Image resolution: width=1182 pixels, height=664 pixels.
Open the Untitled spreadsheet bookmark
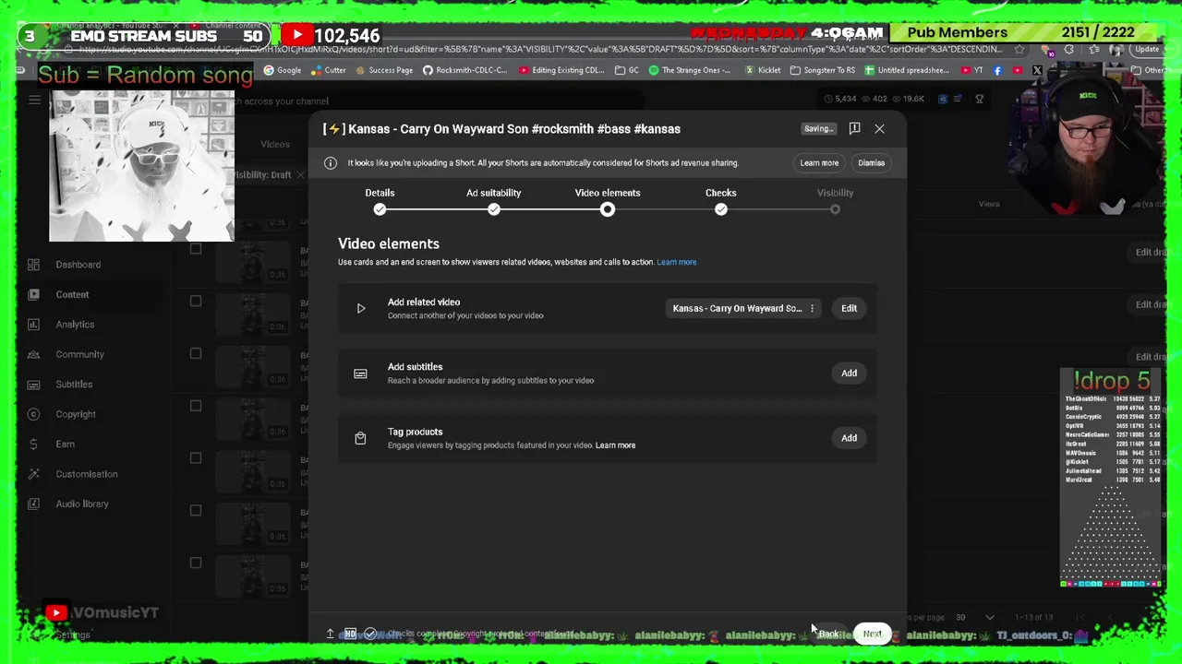click(x=907, y=70)
